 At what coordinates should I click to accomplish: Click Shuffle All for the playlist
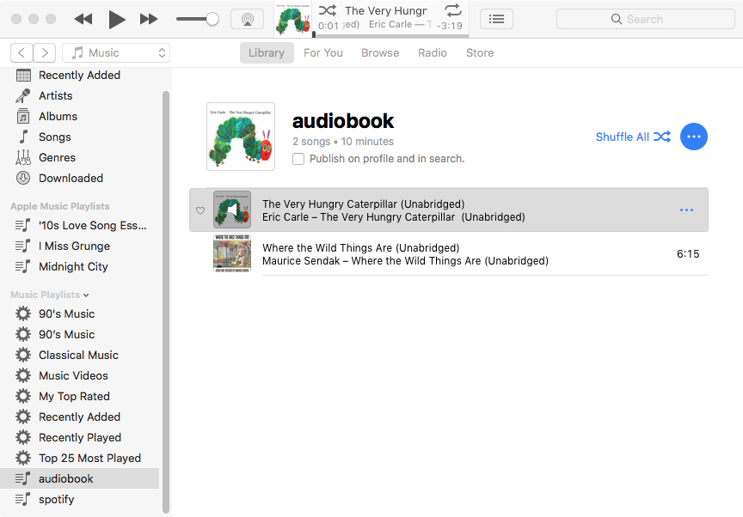point(633,137)
